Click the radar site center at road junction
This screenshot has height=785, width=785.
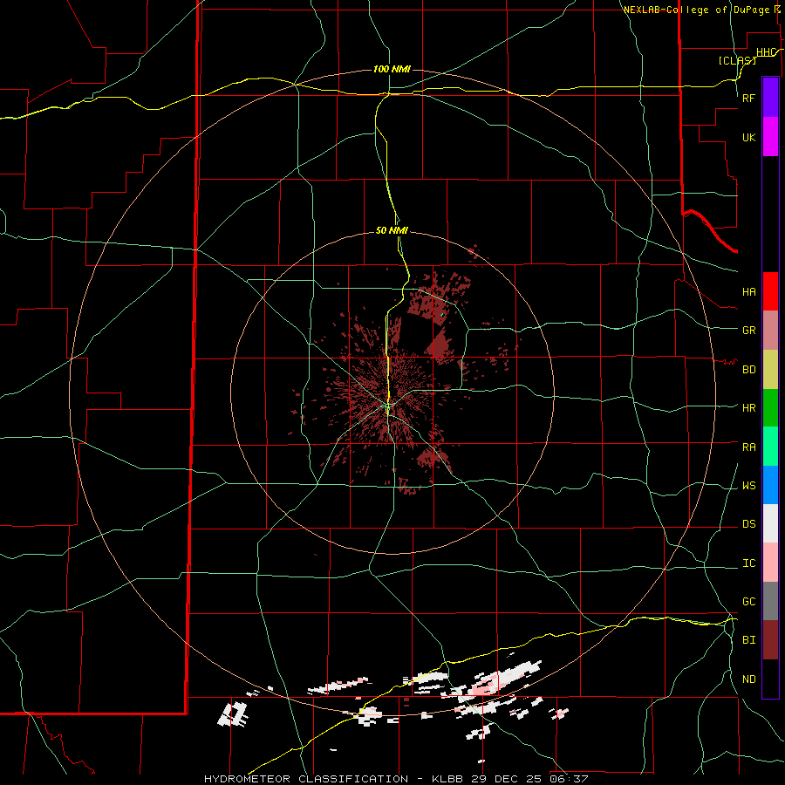pos(388,405)
